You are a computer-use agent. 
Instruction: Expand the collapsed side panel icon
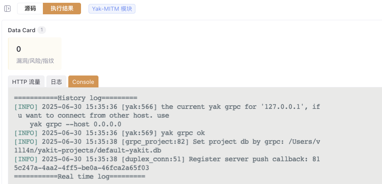[8, 8]
